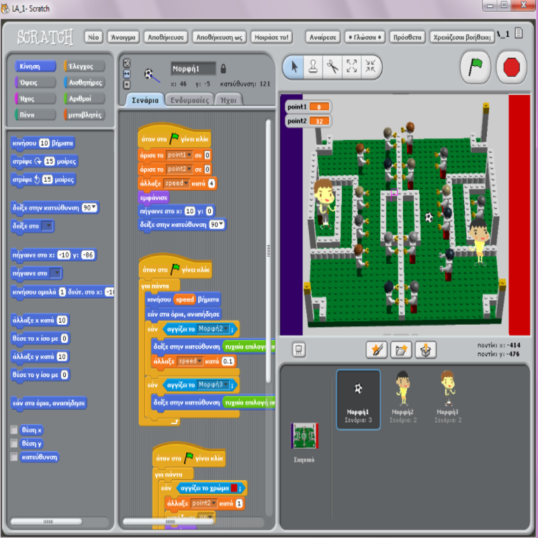This screenshot has width=538, height=538.
Task: Click the steps value in κινήσου 10 βήματα
Action: click(44, 143)
